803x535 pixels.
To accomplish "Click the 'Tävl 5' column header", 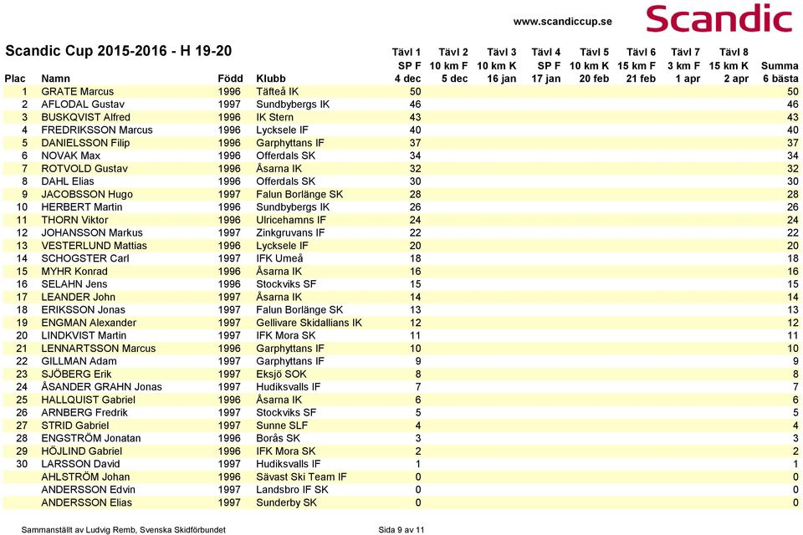I will tap(594, 52).
